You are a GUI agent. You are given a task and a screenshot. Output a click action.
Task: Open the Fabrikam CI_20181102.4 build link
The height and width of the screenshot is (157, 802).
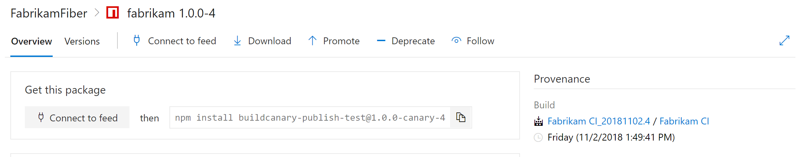598,121
